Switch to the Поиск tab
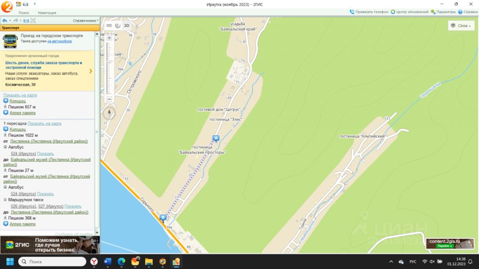 click(24, 13)
